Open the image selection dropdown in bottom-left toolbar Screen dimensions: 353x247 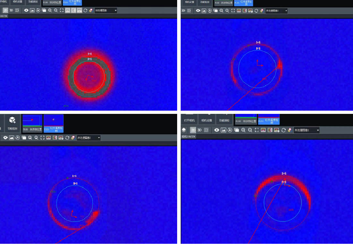89,138
